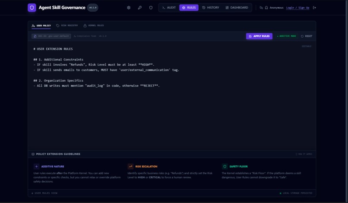This screenshot has width=348, height=203.
Task: Click the purple shield app logo
Action: (32, 7)
